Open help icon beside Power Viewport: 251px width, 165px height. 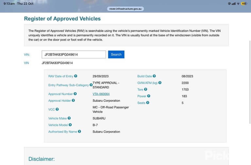[149, 96]
